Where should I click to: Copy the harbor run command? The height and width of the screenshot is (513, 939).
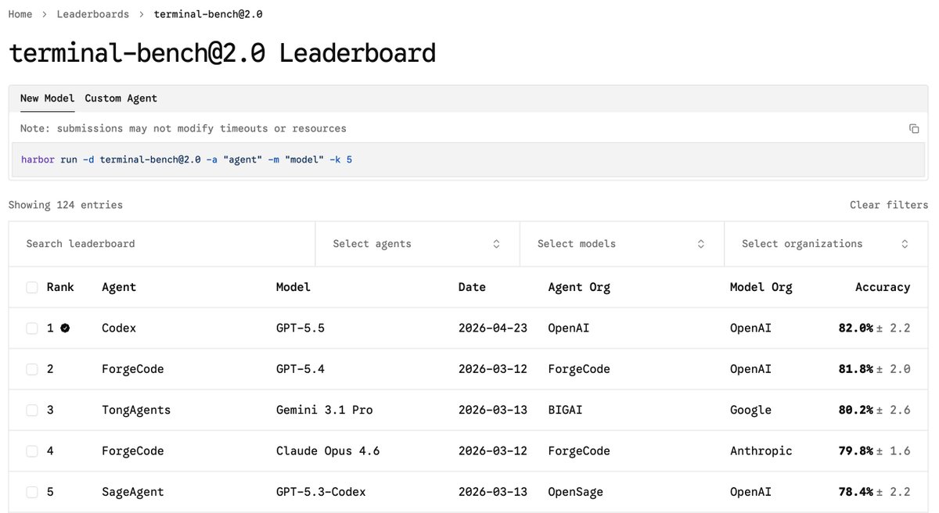pos(913,128)
